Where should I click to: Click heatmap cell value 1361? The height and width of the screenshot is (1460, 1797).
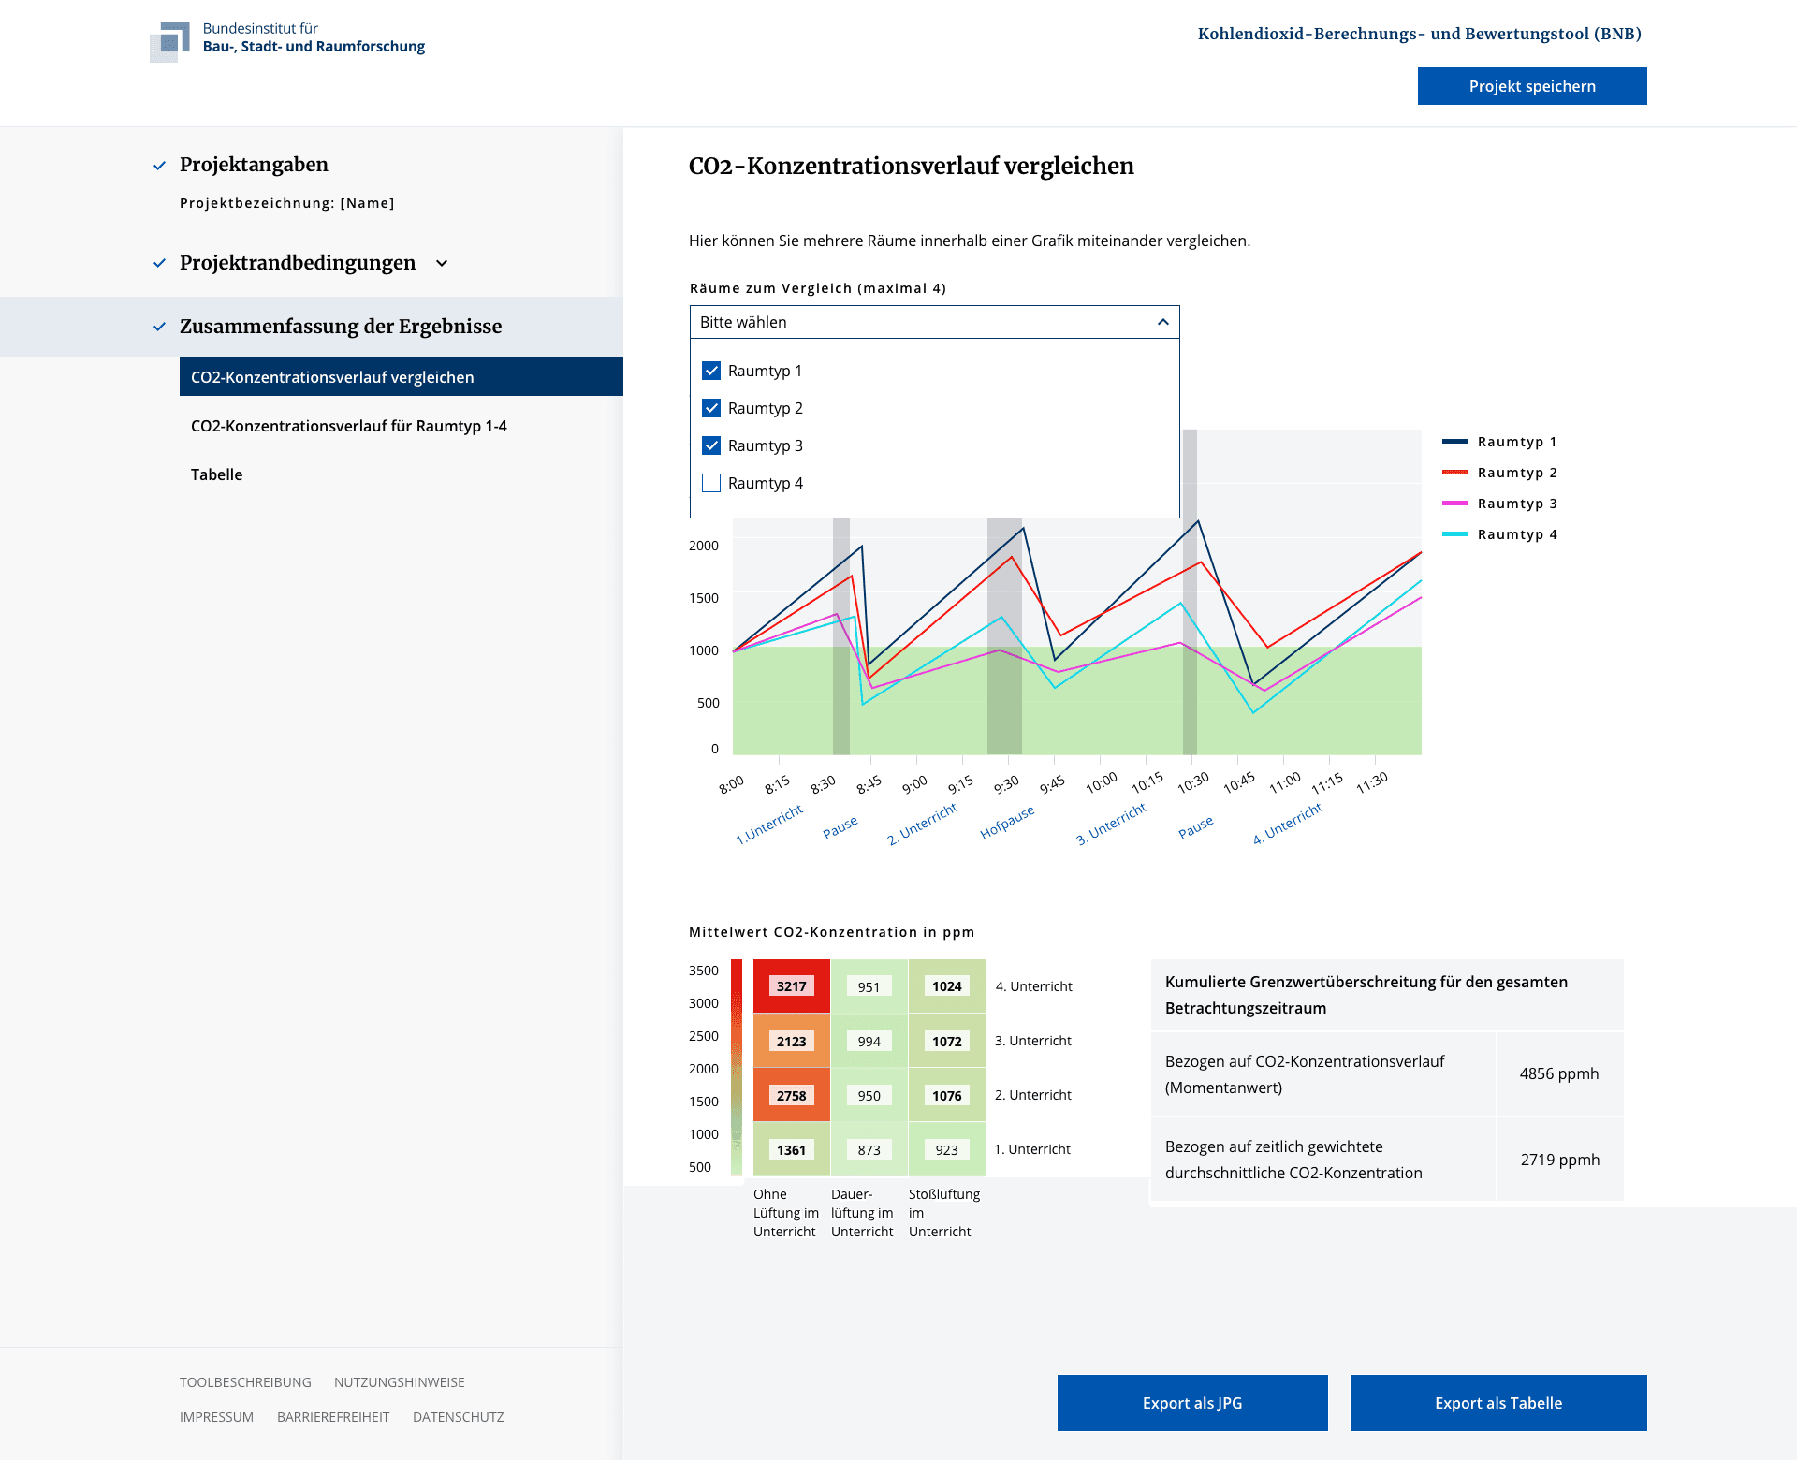click(791, 1150)
